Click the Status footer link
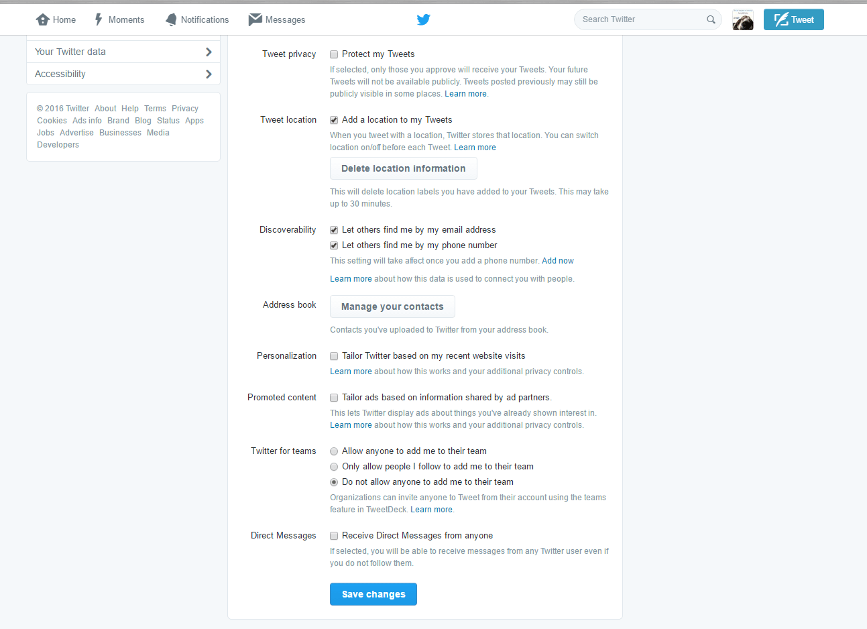Screen dimensions: 867x629 pyautogui.click(x=168, y=121)
